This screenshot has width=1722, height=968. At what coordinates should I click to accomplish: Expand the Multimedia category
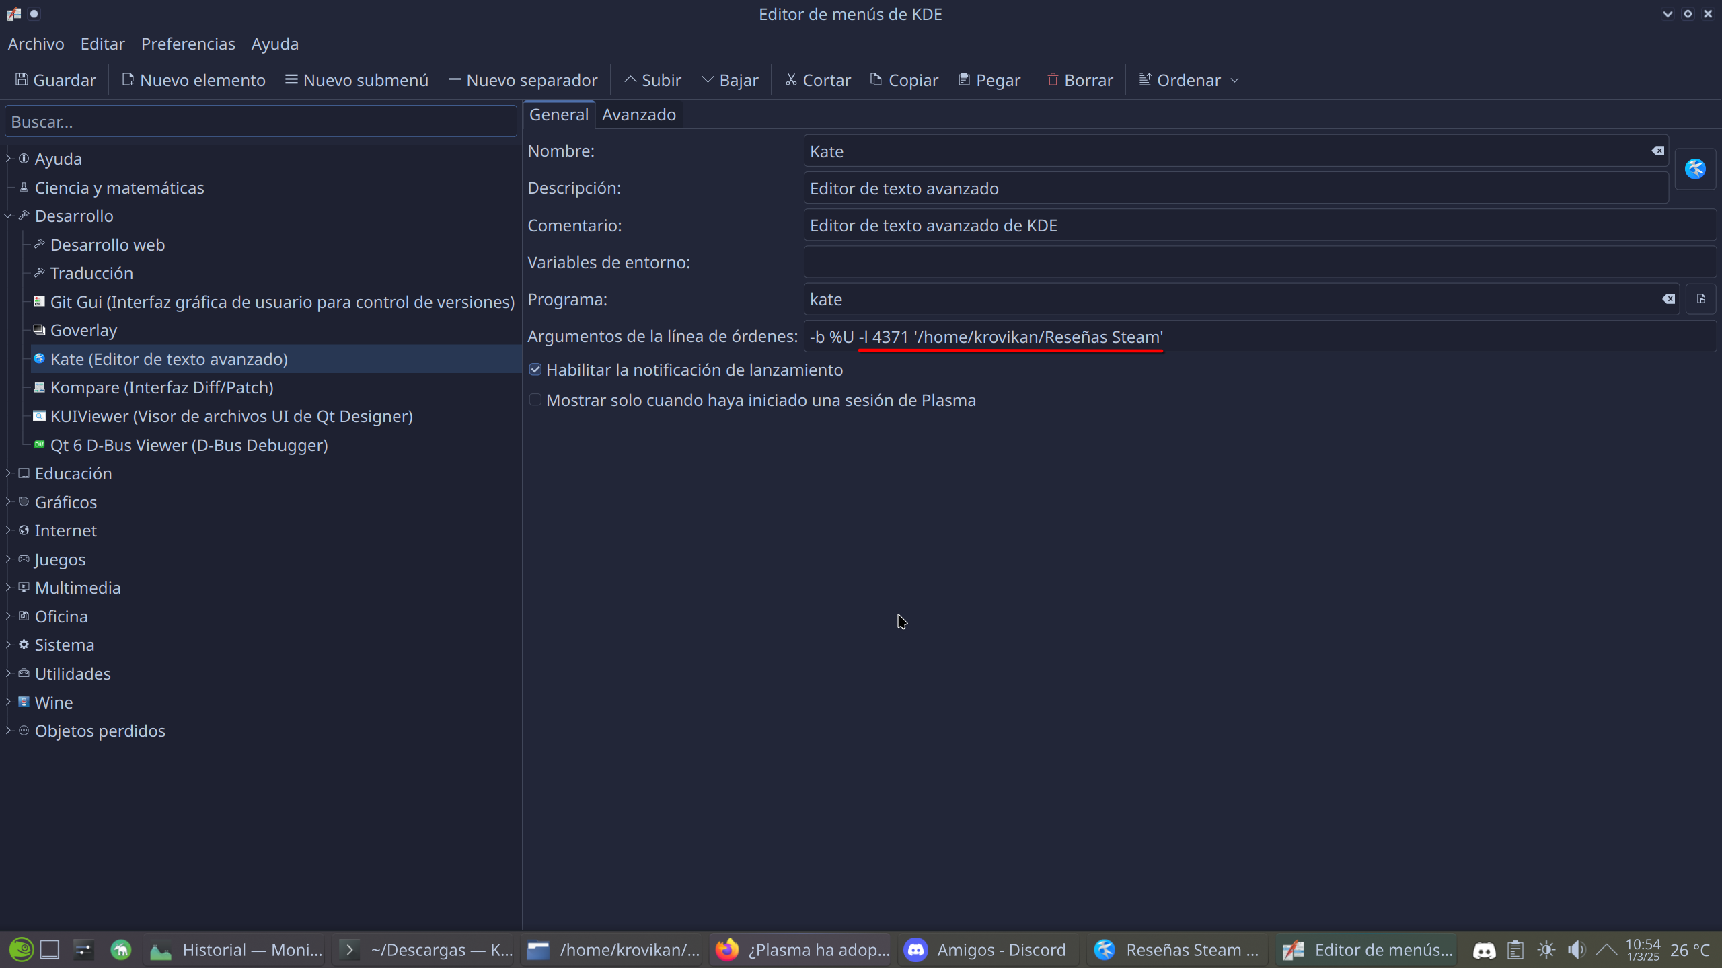[8, 588]
